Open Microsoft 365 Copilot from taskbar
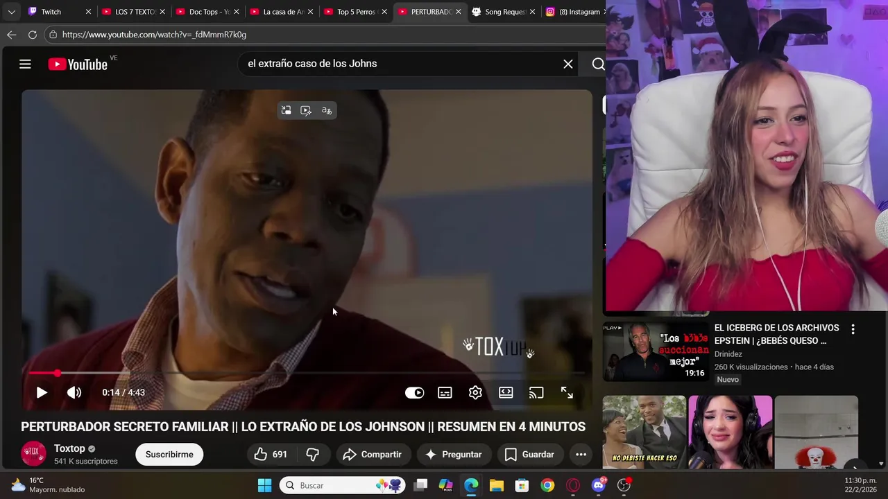Image resolution: width=888 pixels, height=499 pixels. pos(445,485)
